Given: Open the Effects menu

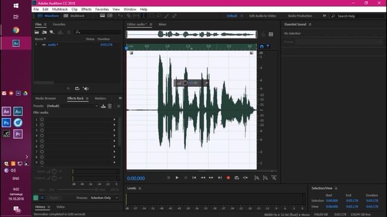Looking at the screenshot, I should [86, 10].
